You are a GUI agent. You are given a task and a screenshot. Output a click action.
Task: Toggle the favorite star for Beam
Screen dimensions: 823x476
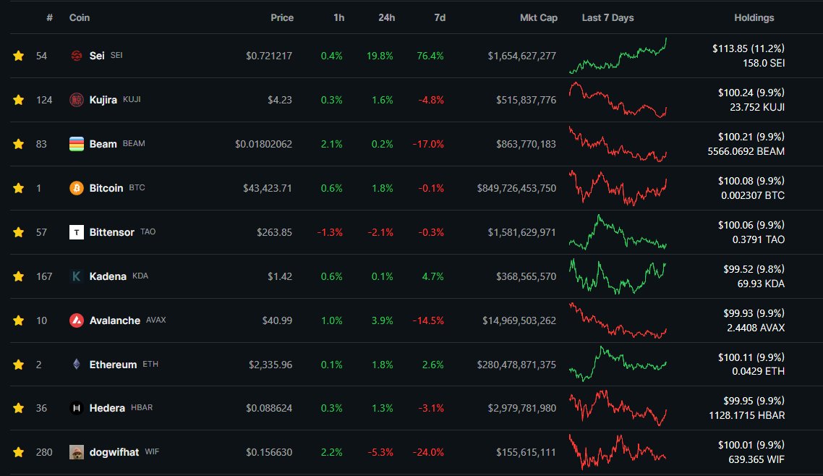18,144
